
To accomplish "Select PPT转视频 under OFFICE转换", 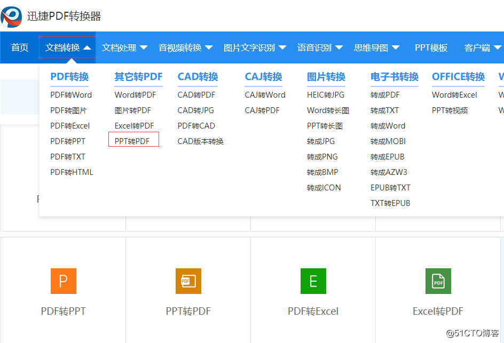I will point(450,110).
